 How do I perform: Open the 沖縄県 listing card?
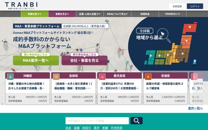[28, 88]
